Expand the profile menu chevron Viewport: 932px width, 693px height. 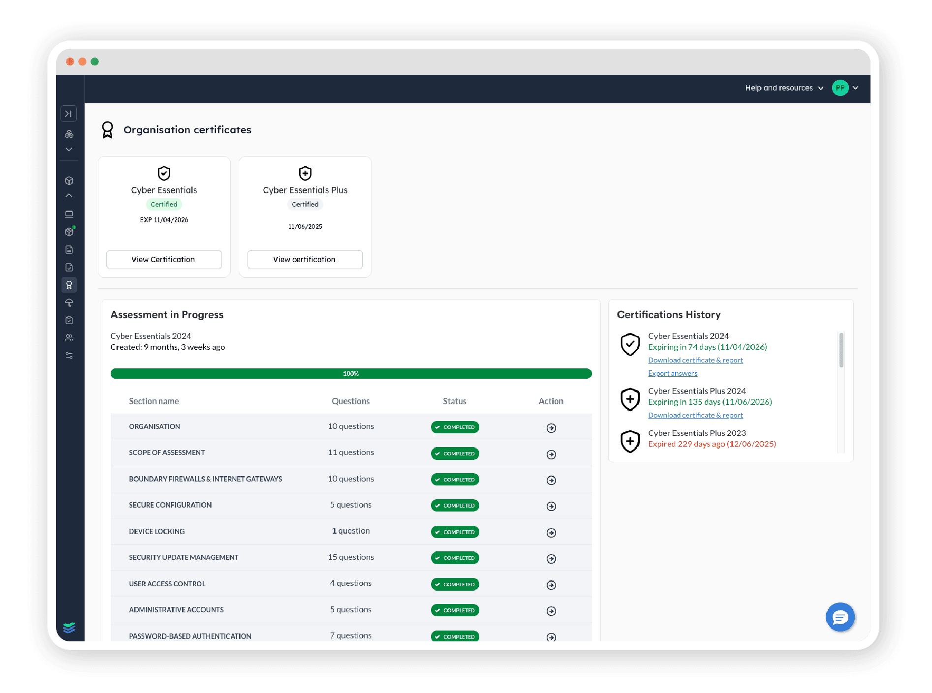click(856, 88)
